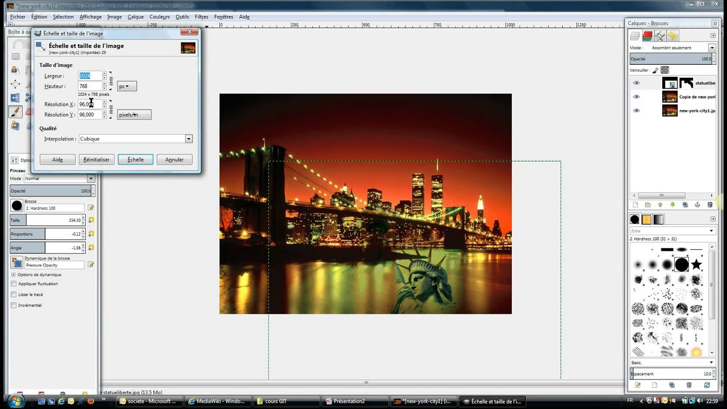
Task: Click the Largeur input field
Action: 90,76
